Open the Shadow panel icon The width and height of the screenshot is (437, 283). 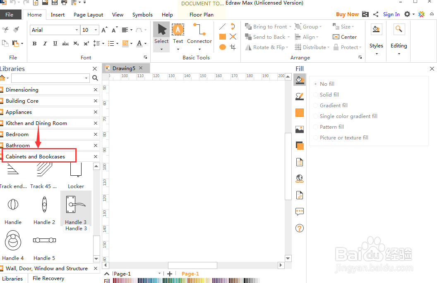300,146
